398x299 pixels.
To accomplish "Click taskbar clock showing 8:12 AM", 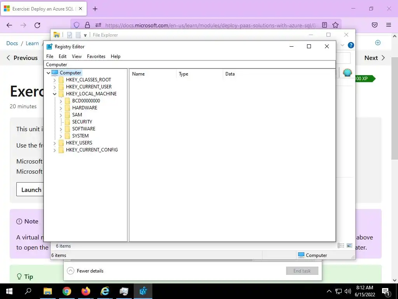I will click(x=365, y=291).
